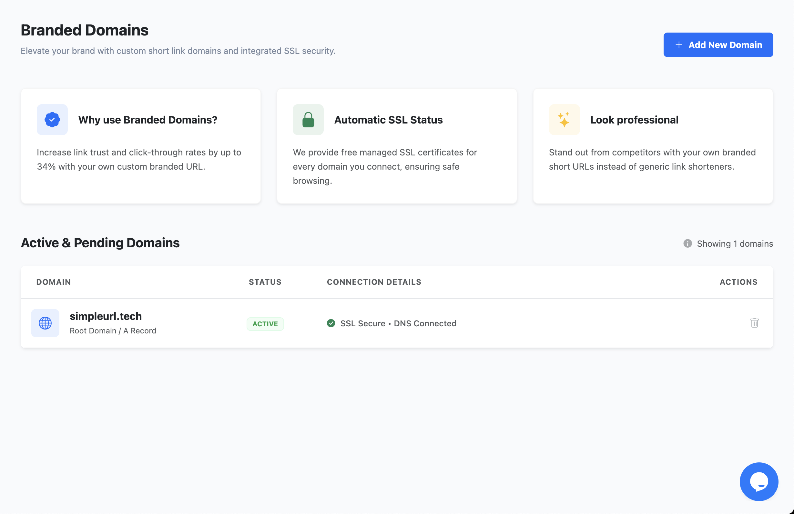Click the Root Domain / A Record label
Screen dimensions: 794x514
(113, 331)
